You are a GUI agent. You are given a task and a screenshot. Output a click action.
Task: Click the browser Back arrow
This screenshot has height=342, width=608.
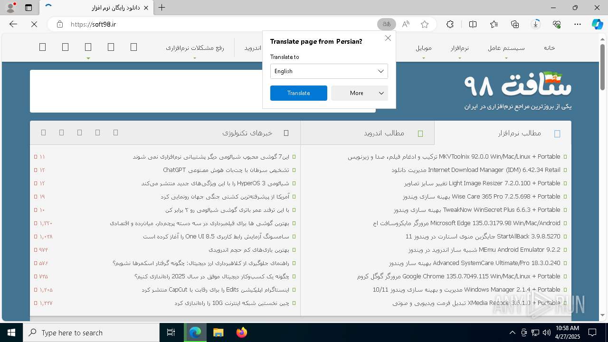(x=13, y=24)
